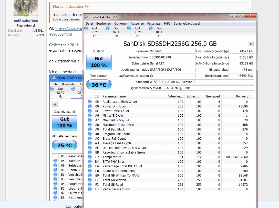Click status orb for Min W/E Cycle
Viewport: 279px width, 208px height.
click(x=90, y=115)
